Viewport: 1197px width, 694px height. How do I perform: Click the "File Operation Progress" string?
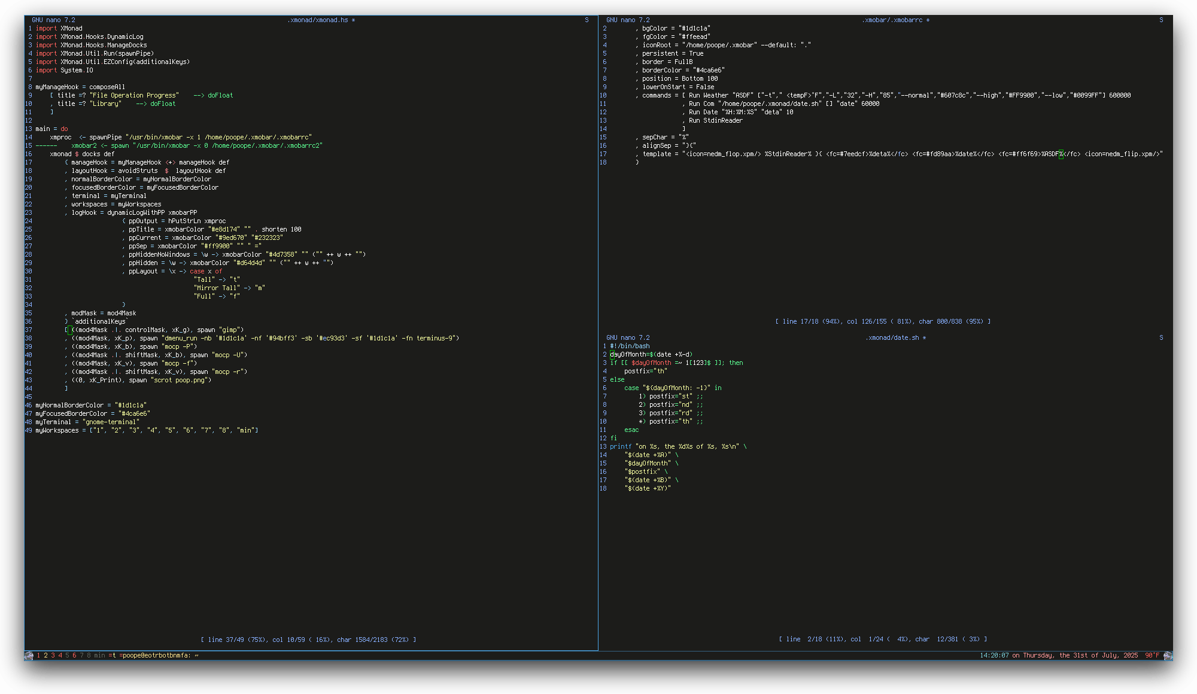click(134, 96)
